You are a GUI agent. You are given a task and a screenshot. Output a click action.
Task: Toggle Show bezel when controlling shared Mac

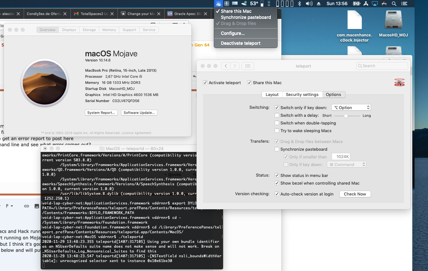click(277, 183)
